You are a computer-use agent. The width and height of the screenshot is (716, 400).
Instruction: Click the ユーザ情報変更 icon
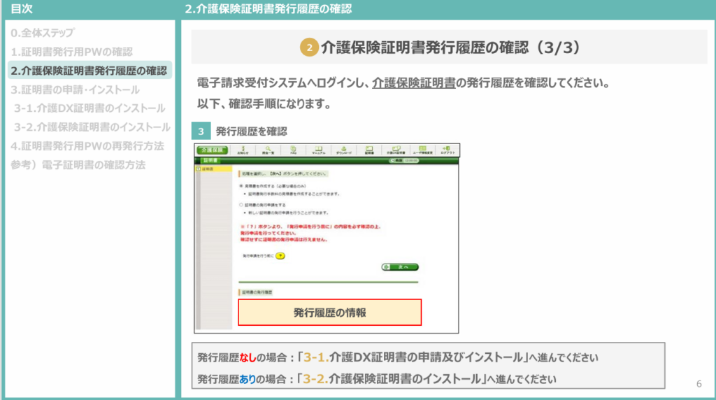tap(422, 150)
